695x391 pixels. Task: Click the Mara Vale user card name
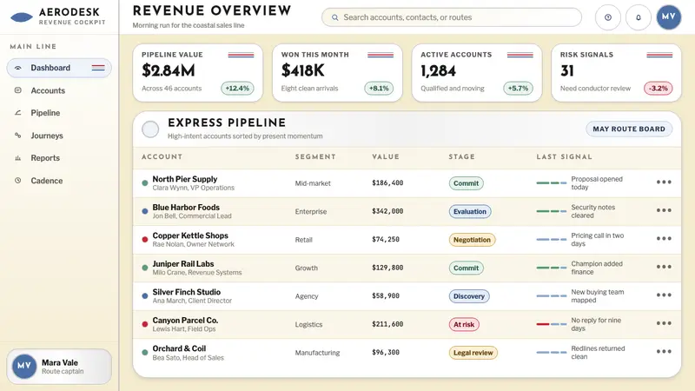pyautogui.click(x=60, y=362)
